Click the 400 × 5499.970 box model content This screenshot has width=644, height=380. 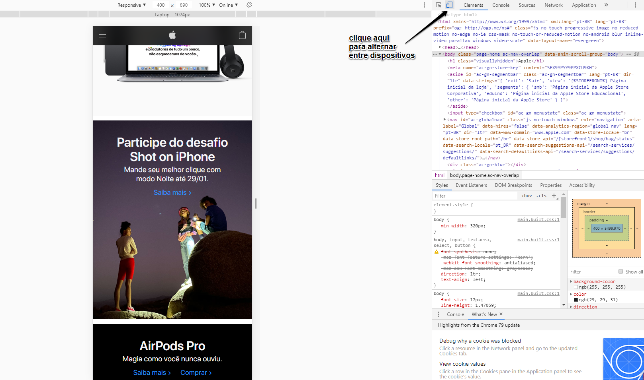(x=607, y=228)
